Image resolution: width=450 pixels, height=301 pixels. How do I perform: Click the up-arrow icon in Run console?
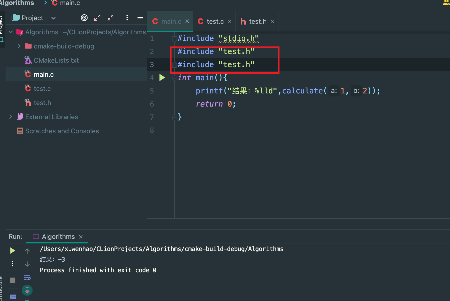point(27,251)
